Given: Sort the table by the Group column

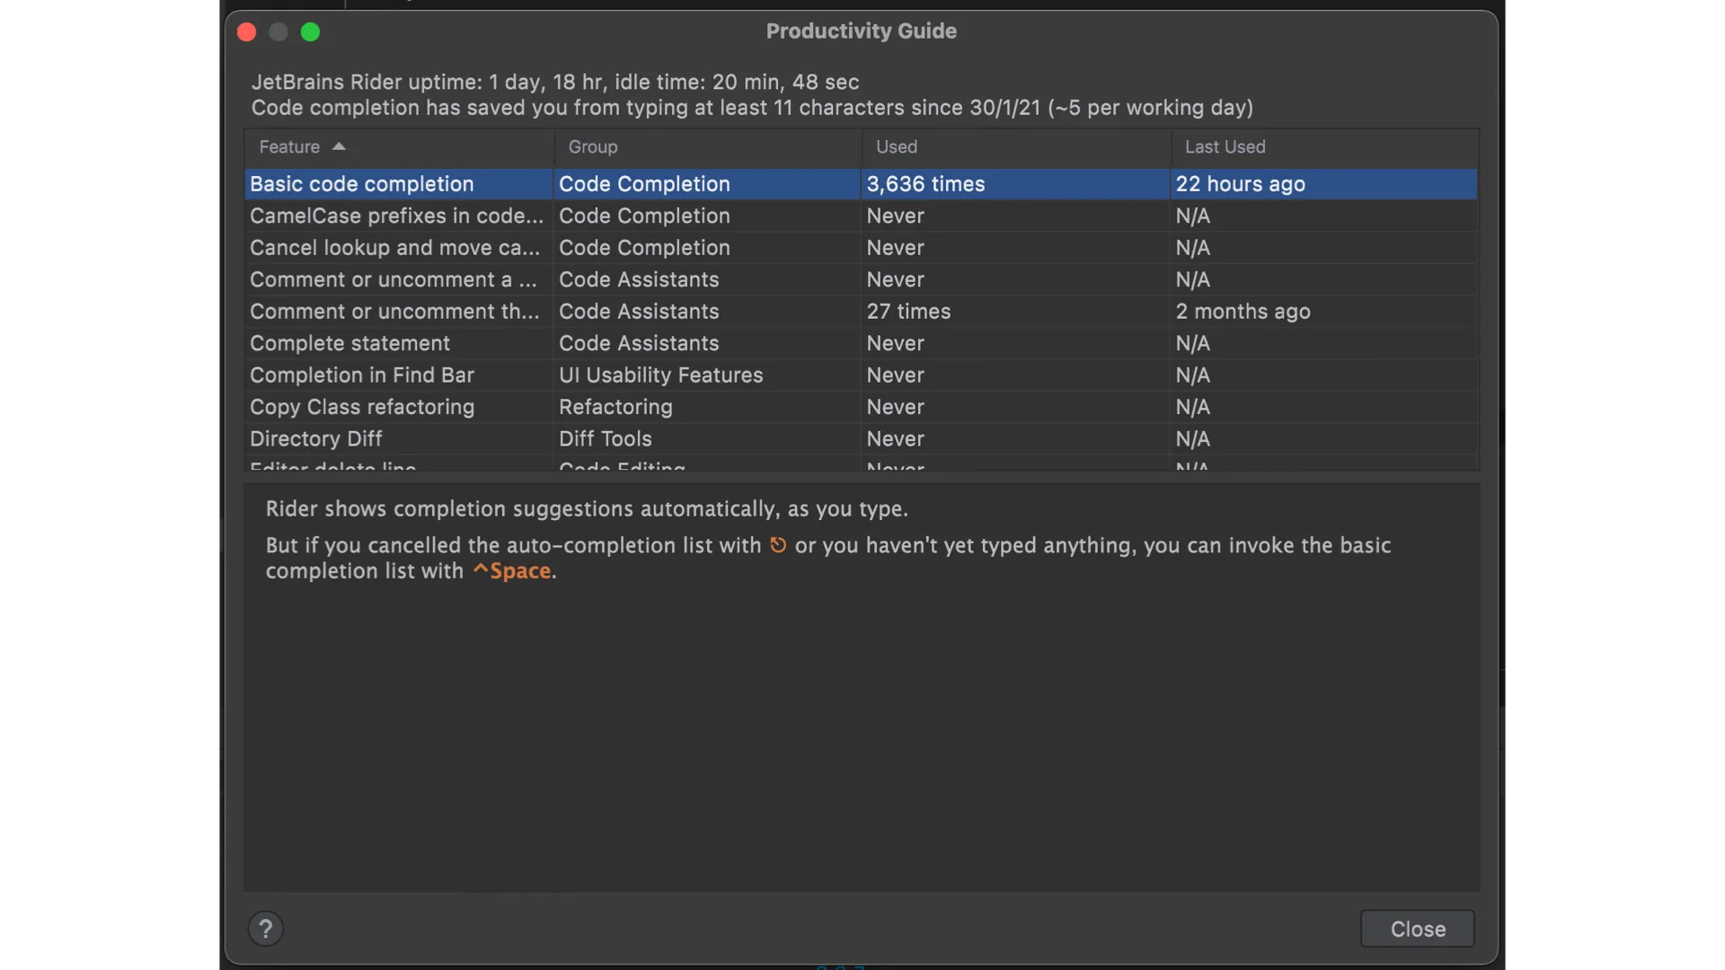Looking at the screenshot, I should coord(593,146).
